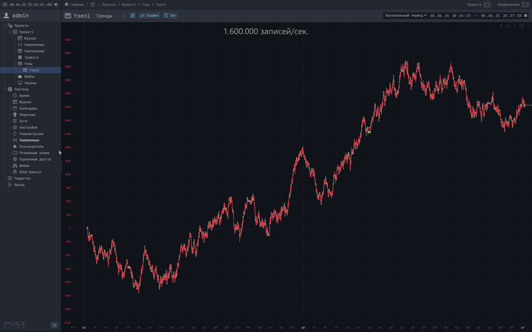Viewport: 532px width, 332px height.
Task: Toggle fullscreen icon above chart
Action: point(528,26)
